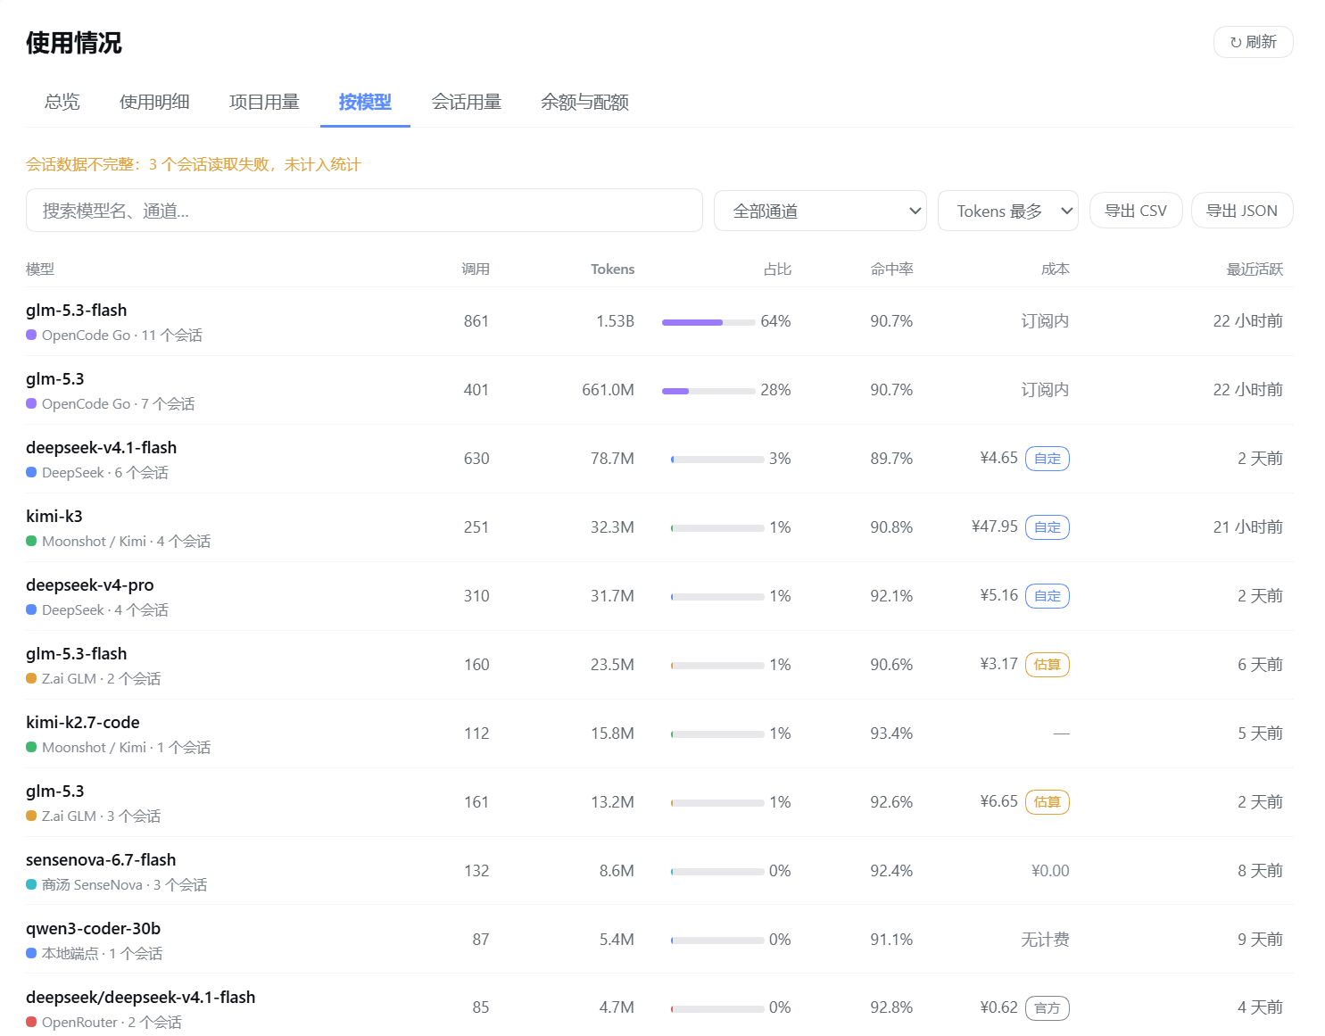Click the 1.53B tokens value
This screenshot has height=1036, width=1325.
point(615,321)
